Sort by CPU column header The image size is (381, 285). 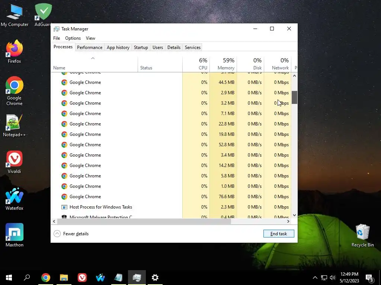point(196,64)
